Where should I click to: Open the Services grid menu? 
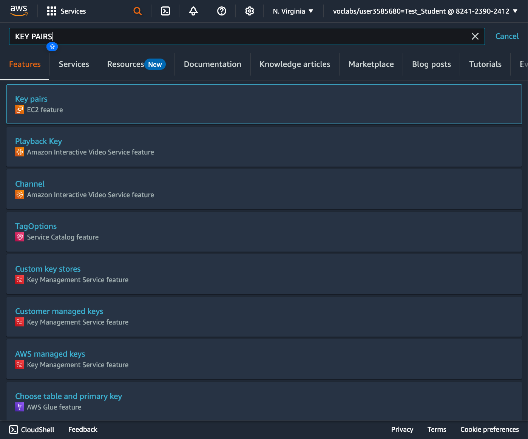point(52,11)
